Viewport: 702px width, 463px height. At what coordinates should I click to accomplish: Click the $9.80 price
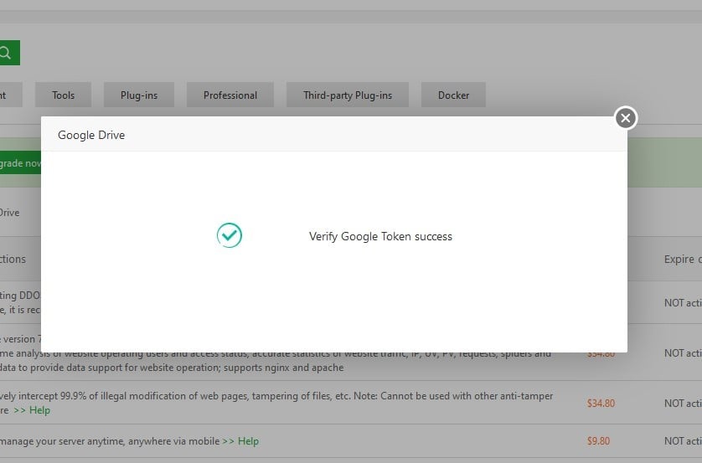pos(598,441)
